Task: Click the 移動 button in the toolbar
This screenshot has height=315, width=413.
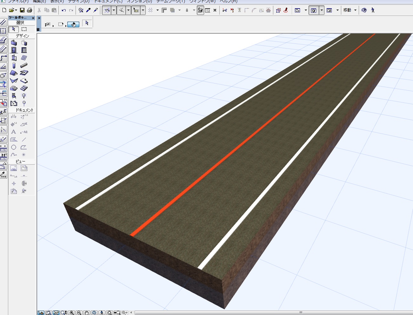Action: [347, 10]
